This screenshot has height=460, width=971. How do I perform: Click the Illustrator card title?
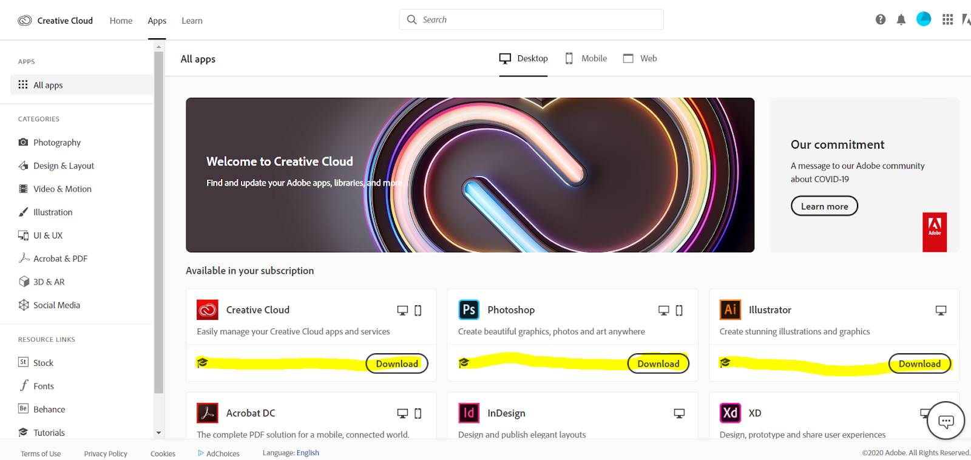click(770, 309)
